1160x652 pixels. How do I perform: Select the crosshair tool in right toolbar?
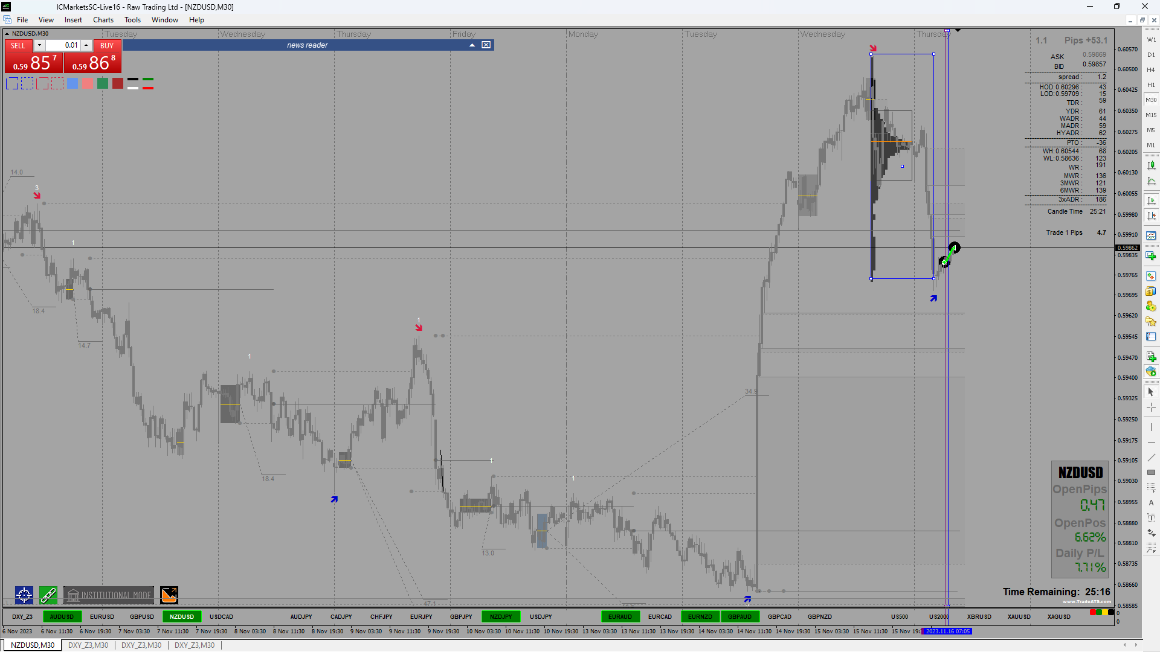(1151, 407)
